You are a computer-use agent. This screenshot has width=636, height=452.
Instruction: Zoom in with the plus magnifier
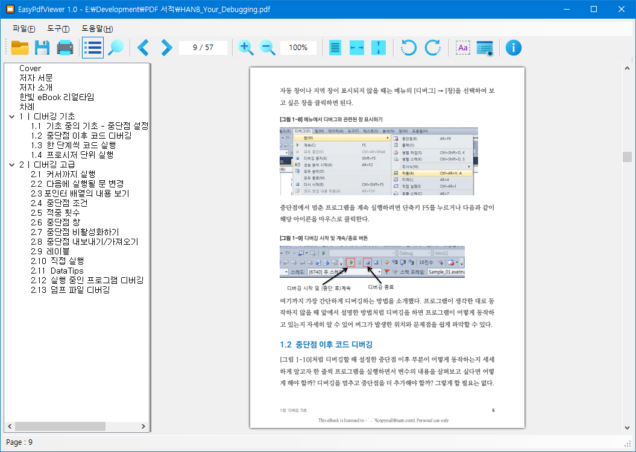point(245,48)
